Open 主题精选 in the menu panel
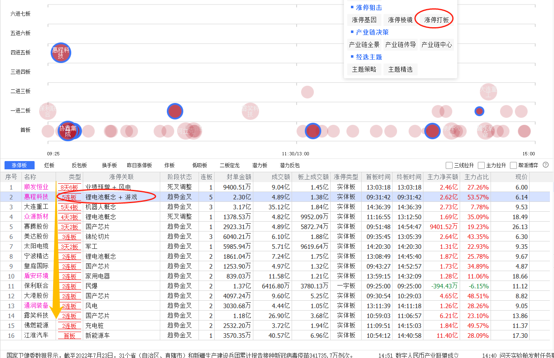Screen dimensions: 554x358 (400, 70)
